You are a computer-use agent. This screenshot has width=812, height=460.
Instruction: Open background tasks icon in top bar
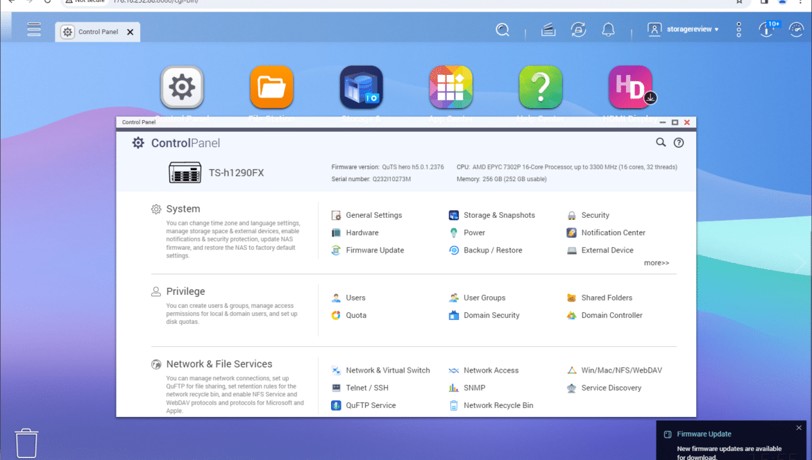point(548,30)
